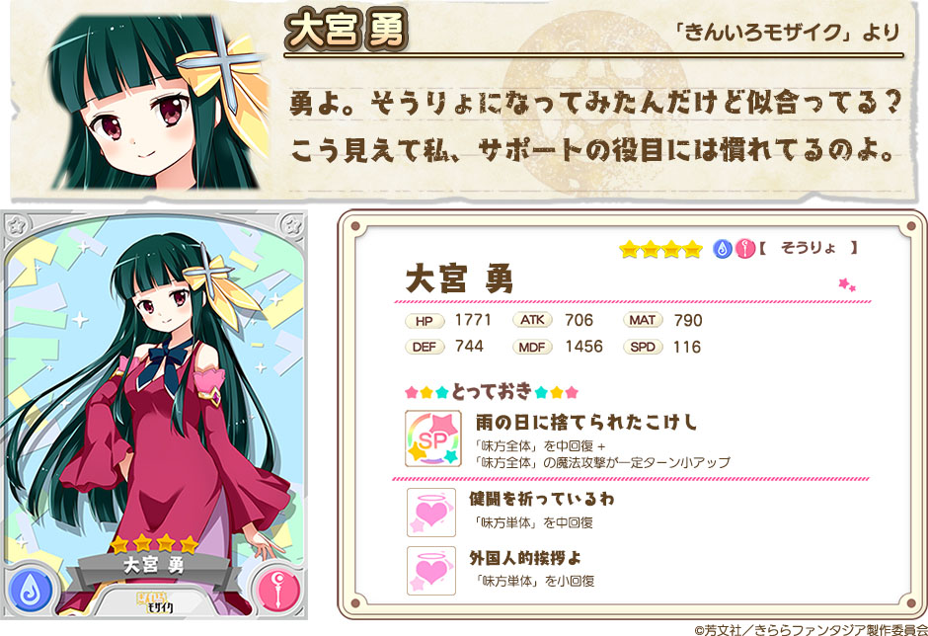
Task: Click small pink staff icon near そうりょ
Action: [x=744, y=249]
